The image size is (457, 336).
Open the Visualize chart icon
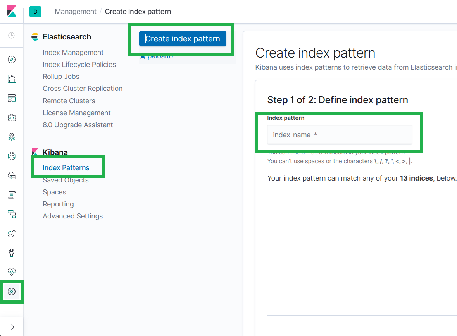point(11,79)
